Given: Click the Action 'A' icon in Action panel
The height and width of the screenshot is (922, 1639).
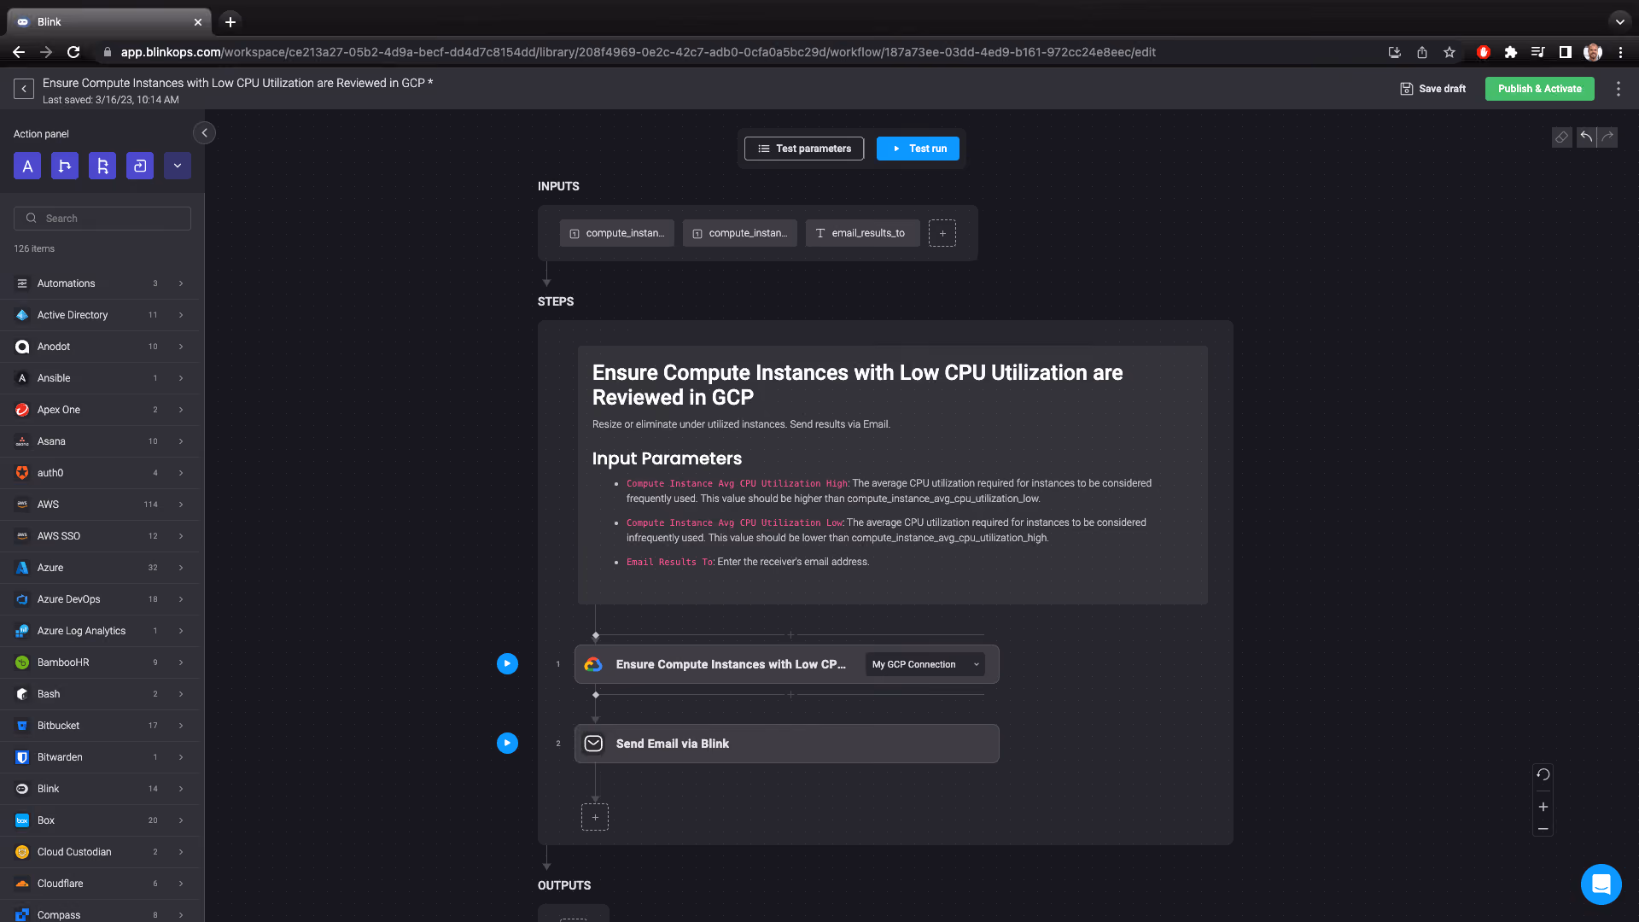Looking at the screenshot, I should click(x=27, y=166).
